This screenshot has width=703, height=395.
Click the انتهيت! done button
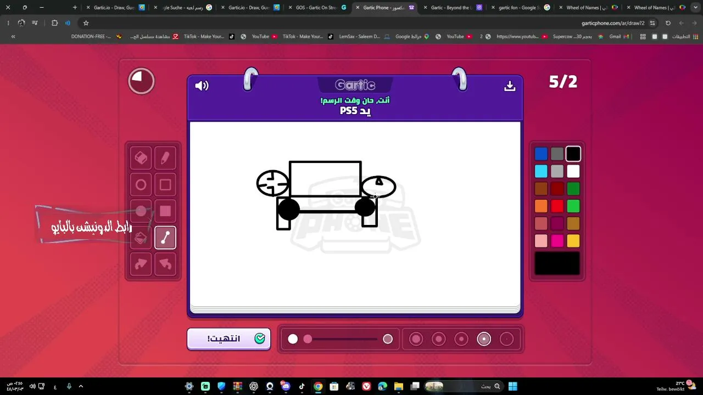[x=229, y=338]
